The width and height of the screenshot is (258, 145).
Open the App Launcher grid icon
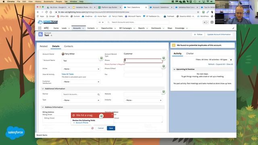(x=40, y=28)
